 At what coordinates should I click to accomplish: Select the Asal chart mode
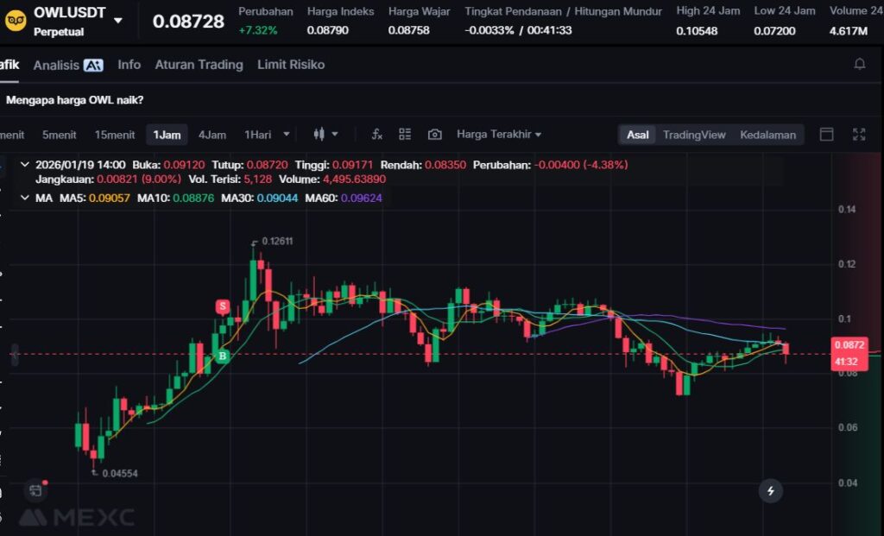tap(638, 135)
